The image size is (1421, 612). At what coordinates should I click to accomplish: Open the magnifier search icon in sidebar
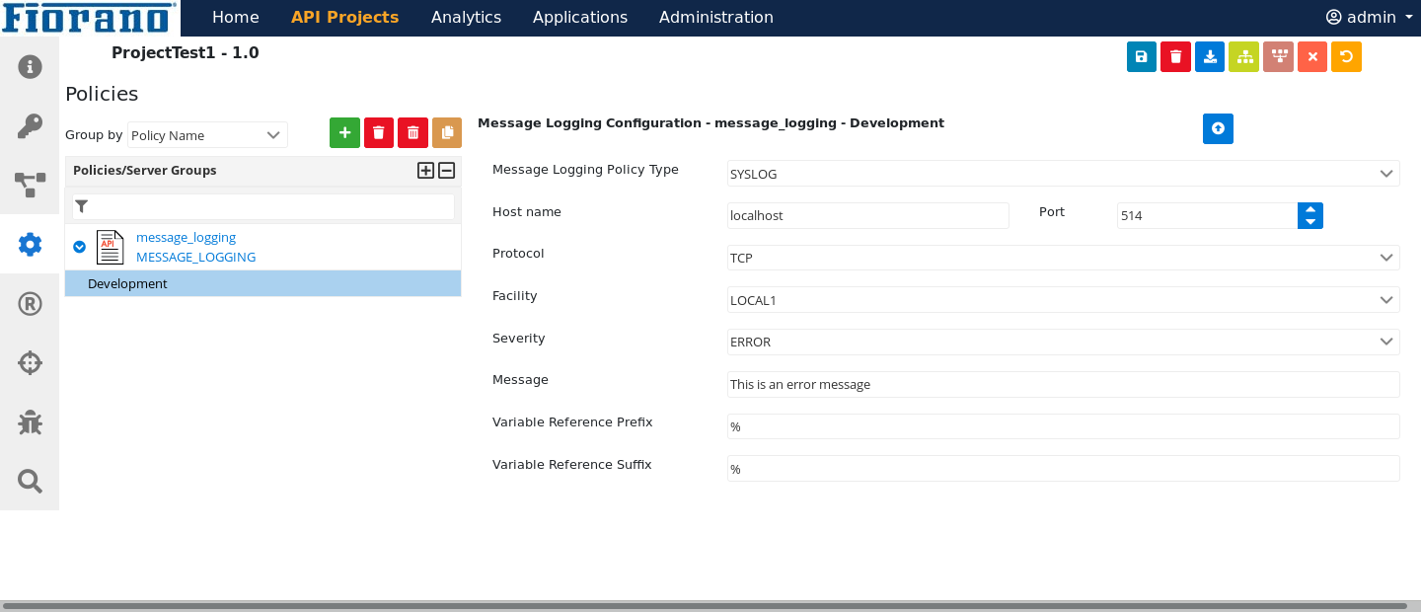[30, 481]
